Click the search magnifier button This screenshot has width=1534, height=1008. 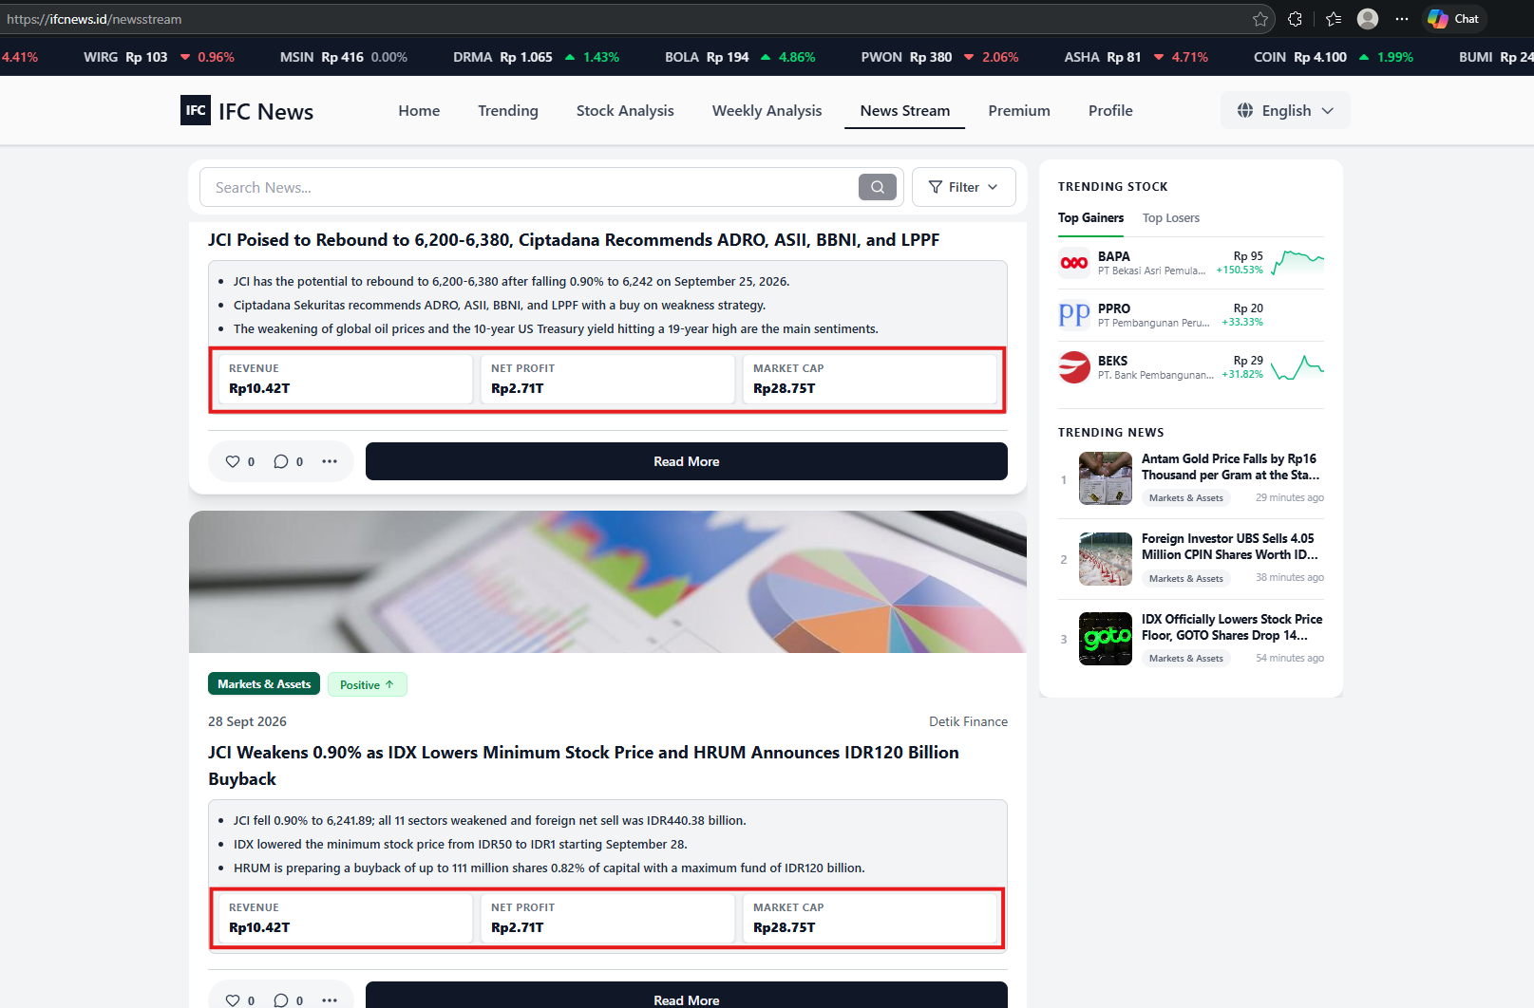878,187
